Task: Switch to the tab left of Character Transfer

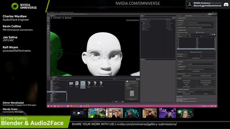Action: click(180, 16)
